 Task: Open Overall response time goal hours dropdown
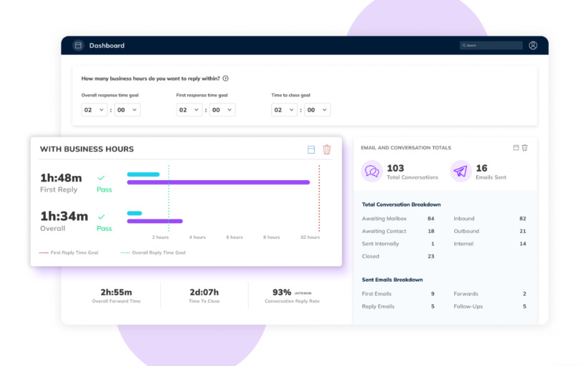point(94,110)
